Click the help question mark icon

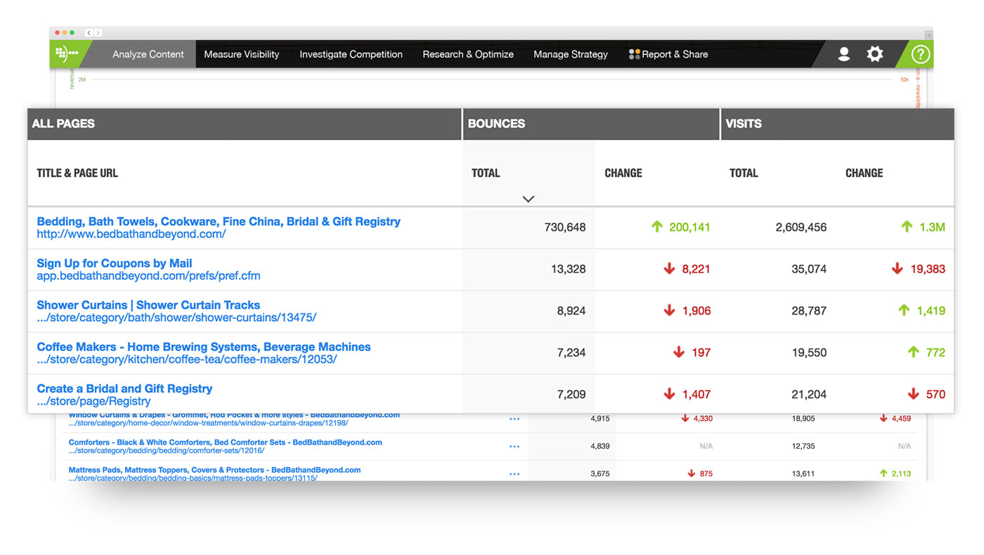920,54
